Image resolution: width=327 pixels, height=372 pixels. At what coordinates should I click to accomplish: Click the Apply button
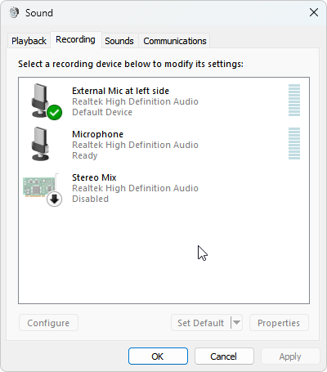pyautogui.click(x=290, y=356)
